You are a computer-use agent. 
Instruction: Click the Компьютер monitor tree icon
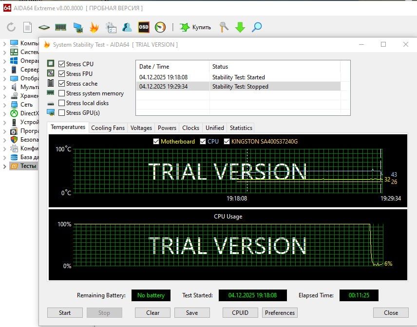(14, 43)
